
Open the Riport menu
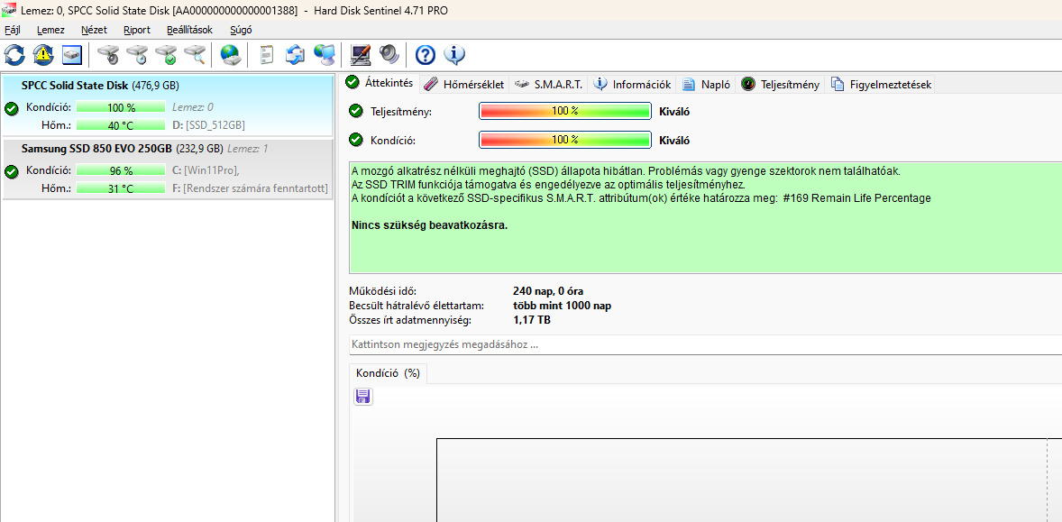(x=137, y=30)
